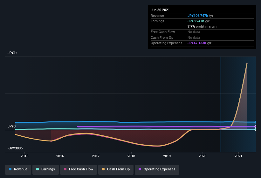This screenshot has height=178, width=261.
Task: Toggle the Operating Expenses legend button
Action: (x=157, y=169)
